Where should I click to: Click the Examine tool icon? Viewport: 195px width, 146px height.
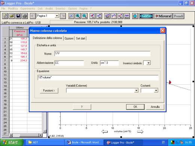click(92, 16)
